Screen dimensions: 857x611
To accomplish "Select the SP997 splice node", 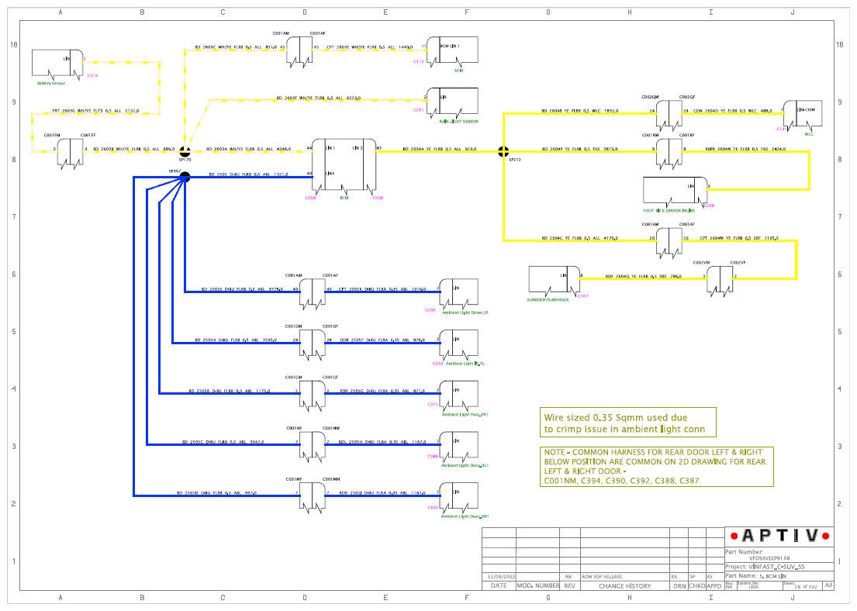I will [x=185, y=177].
